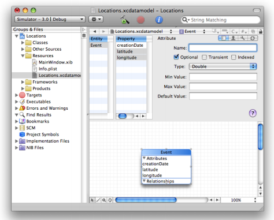Click the Max Value field

(x=223, y=86)
